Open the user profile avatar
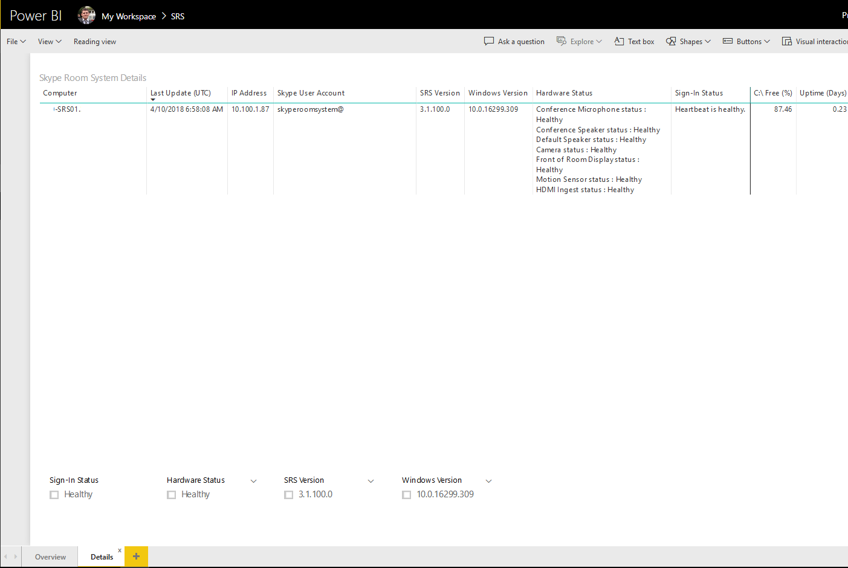848x568 pixels. coord(86,16)
